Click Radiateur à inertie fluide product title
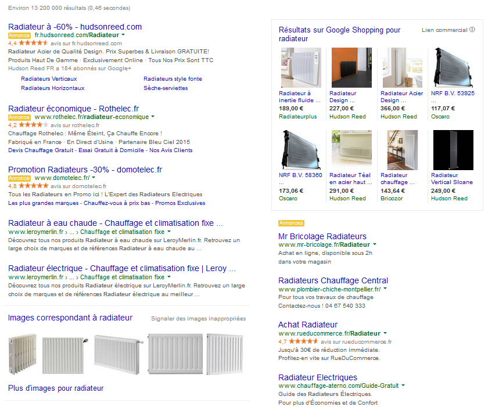This screenshot has width=499, height=407. coord(300,96)
